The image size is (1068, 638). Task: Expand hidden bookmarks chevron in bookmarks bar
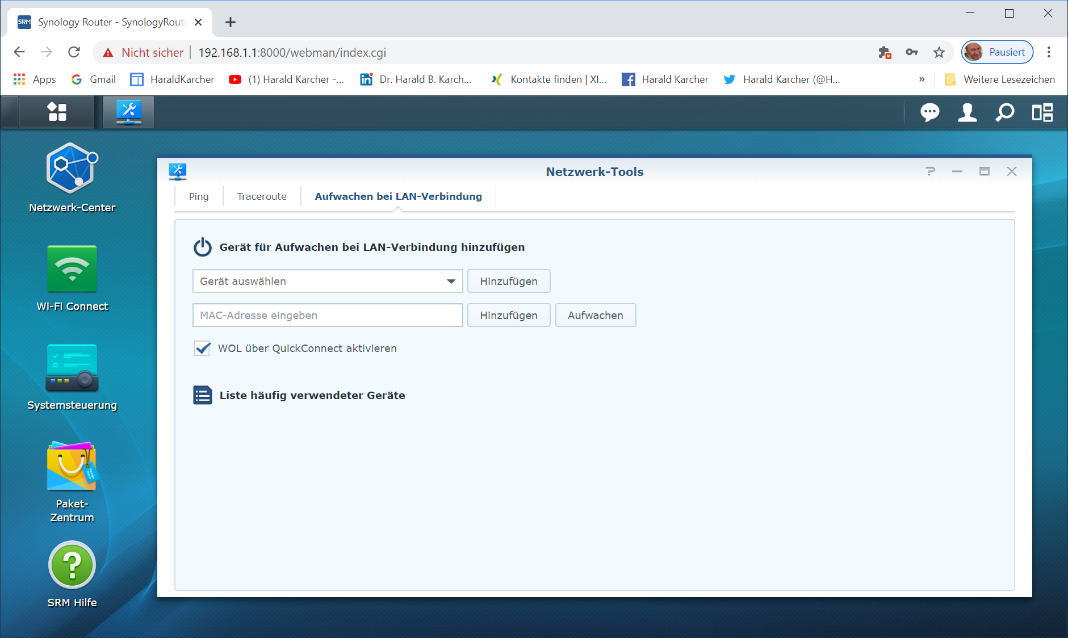tap(922, 79)
